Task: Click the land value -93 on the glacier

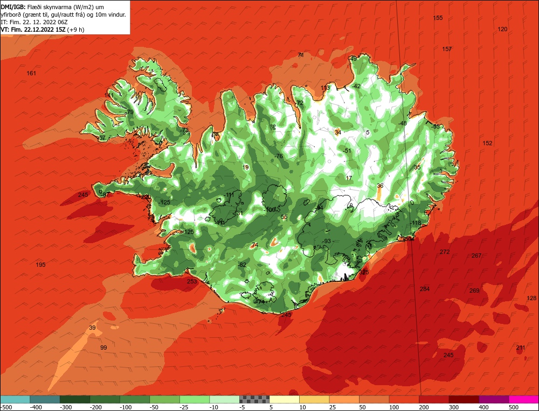Action: [x=326, y=241]
